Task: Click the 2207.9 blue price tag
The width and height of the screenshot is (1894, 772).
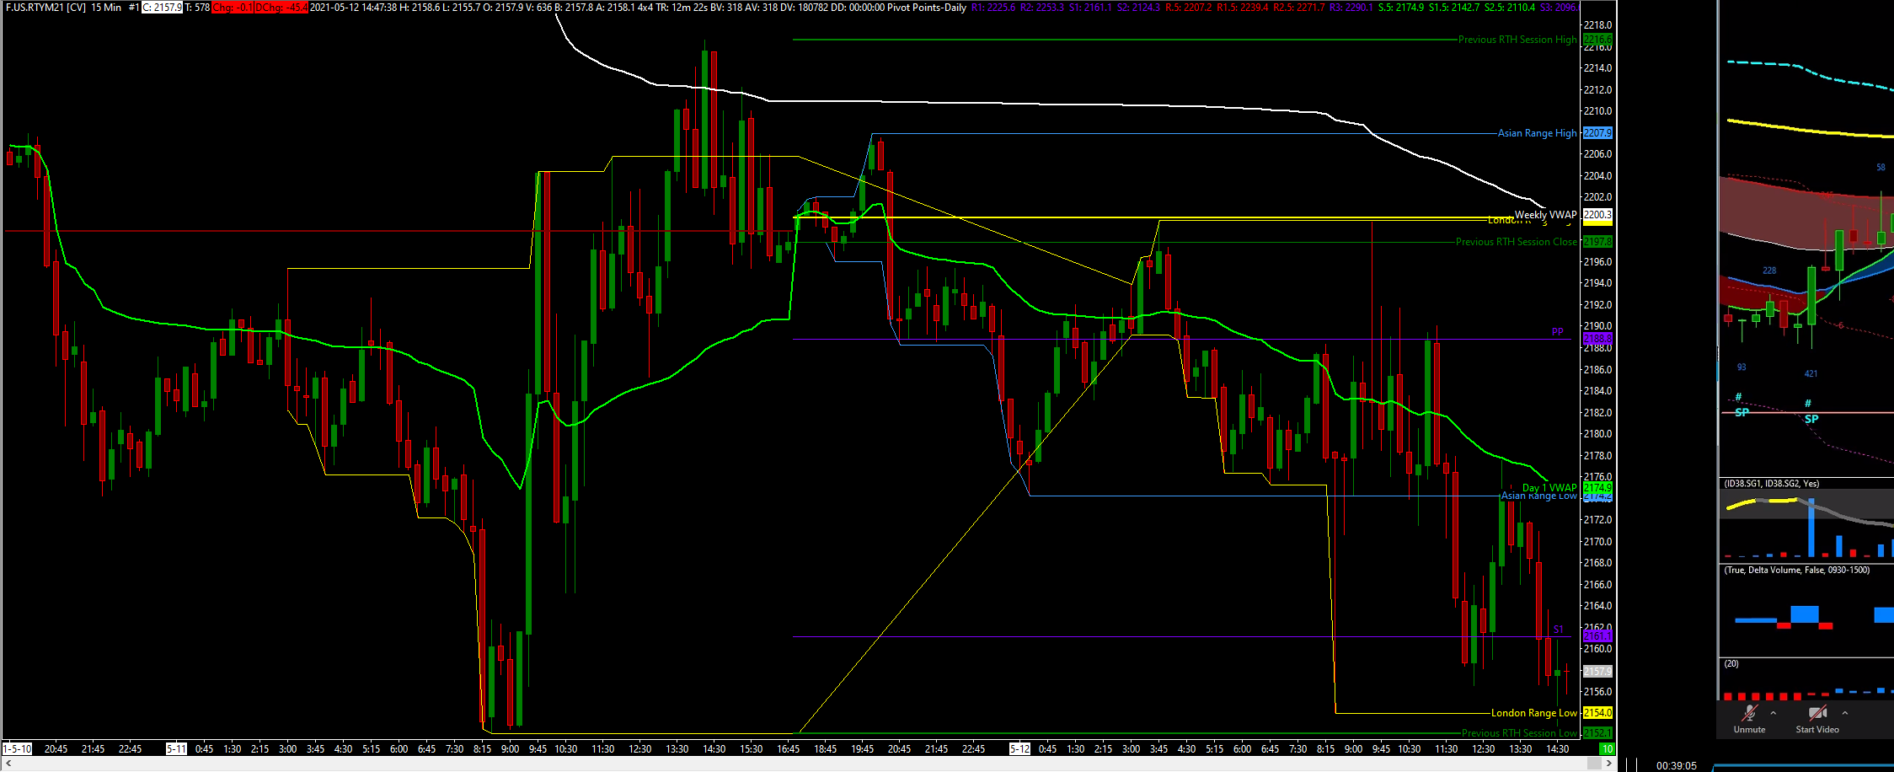Action: point(1597,133)
